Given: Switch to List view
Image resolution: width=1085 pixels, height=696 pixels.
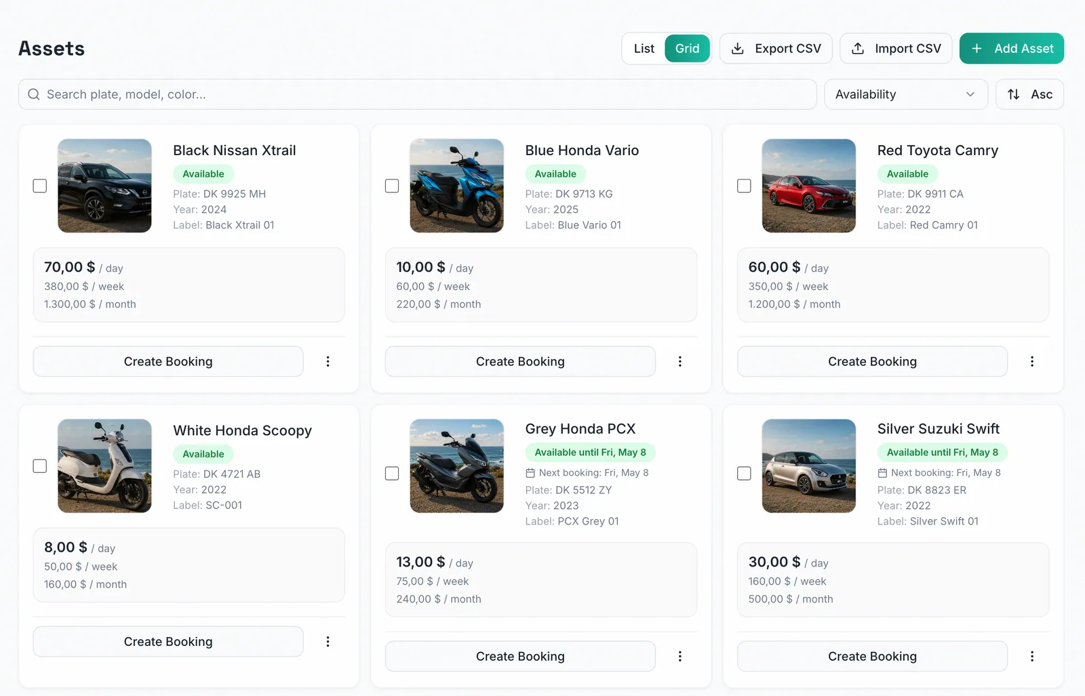Looking at the screenshot, I should click(644, 48).
